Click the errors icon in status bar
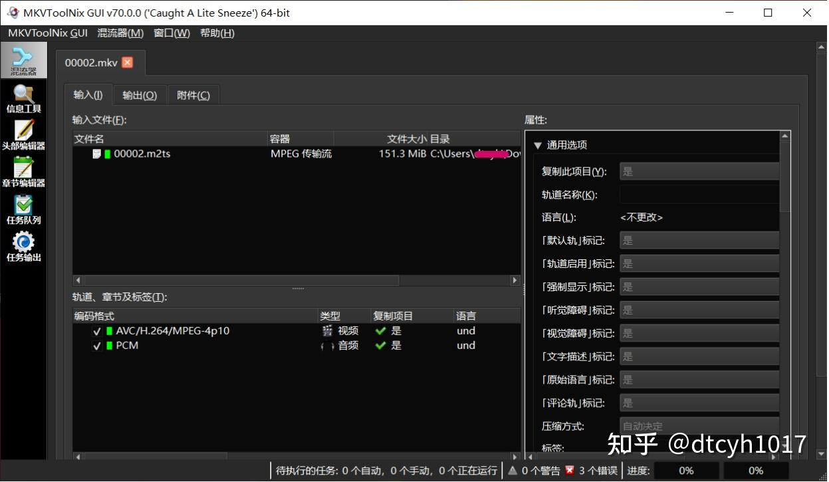The width and height of the screenshot is (829, 482). point(569,471)
